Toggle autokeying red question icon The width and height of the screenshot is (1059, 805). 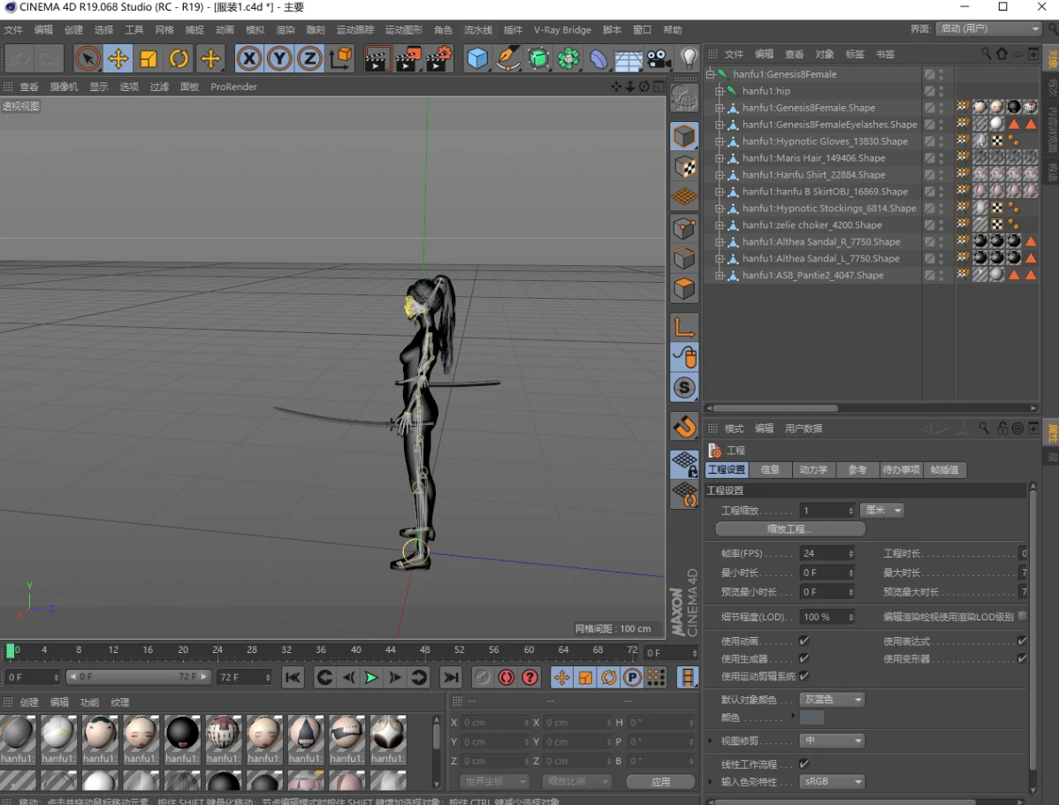click(x=530, y=677)
